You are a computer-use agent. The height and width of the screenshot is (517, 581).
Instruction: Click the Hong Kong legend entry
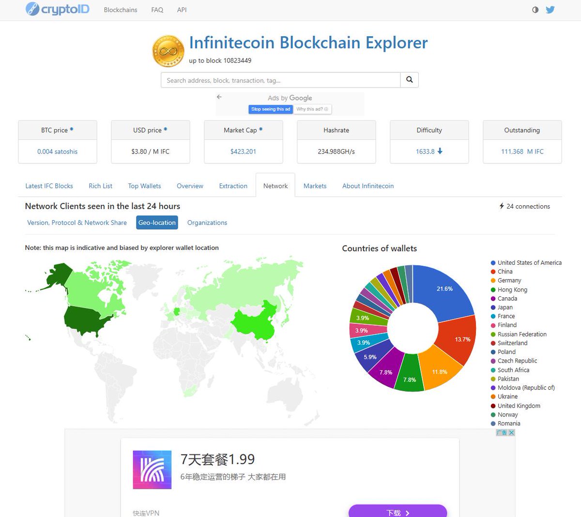(509, 289)
